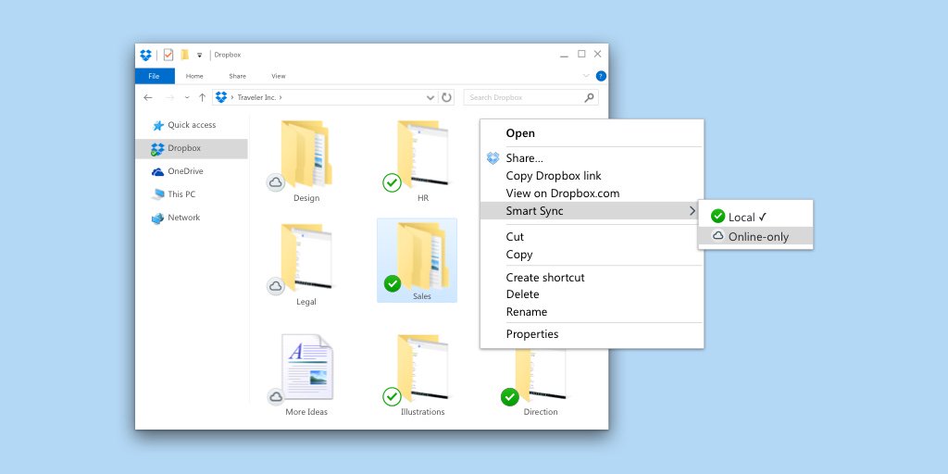The height and width of the screenshot is (474, 948).
Task: Open the Smart Sync submenu
Action: pos(592,211)
